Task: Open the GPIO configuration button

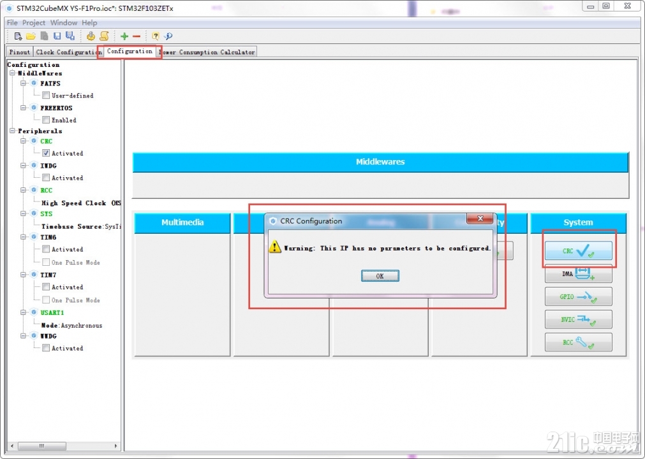Action: pyautogui.click(x=579, y=296)
